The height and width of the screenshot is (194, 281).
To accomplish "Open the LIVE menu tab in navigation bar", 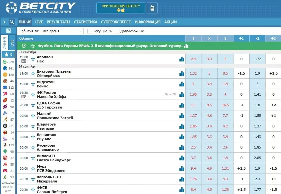I will coord(39,22).
